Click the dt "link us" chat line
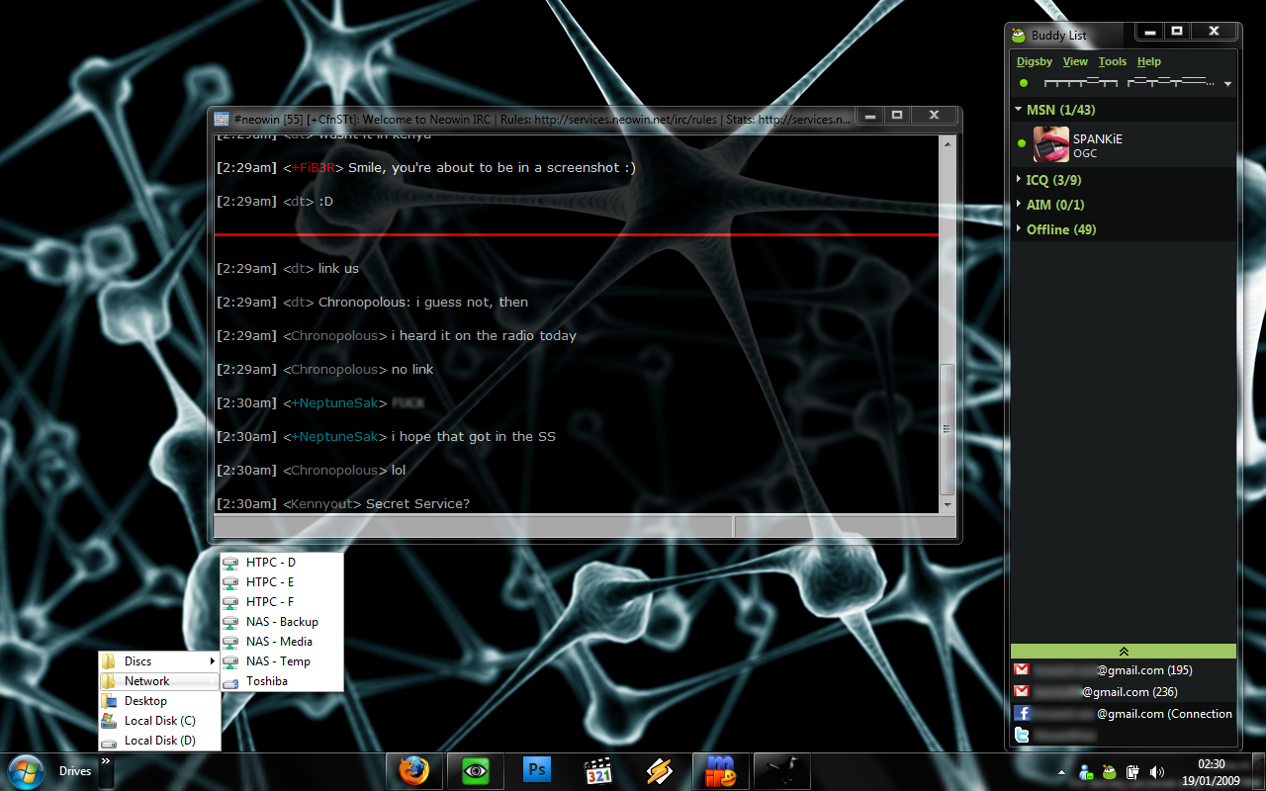Image resolution: width=1266 pixels, height=791 pixels. click(288, 269)
